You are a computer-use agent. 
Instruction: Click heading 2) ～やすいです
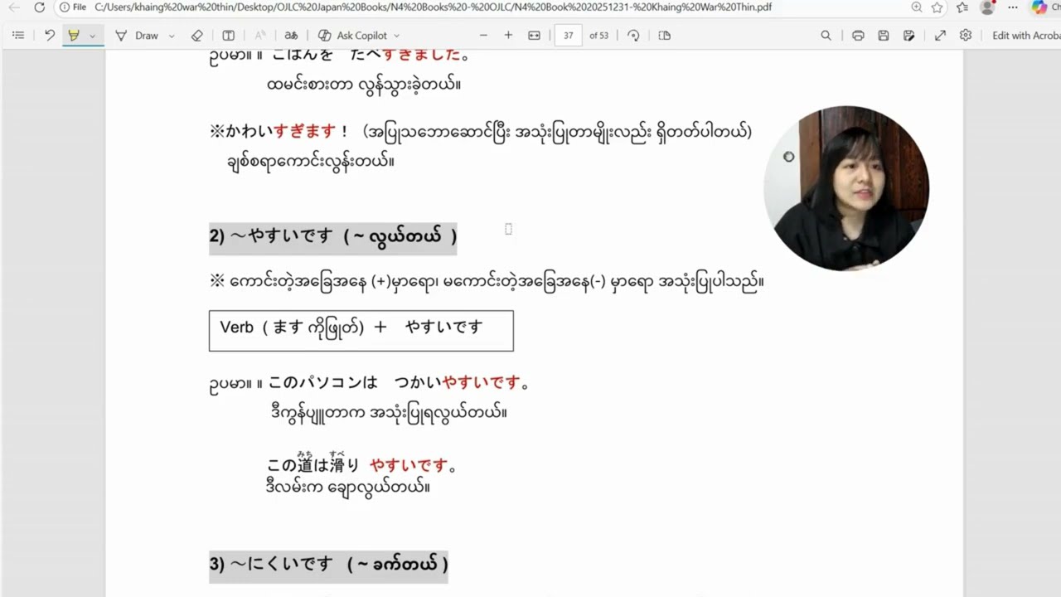(x=332, y=236)
